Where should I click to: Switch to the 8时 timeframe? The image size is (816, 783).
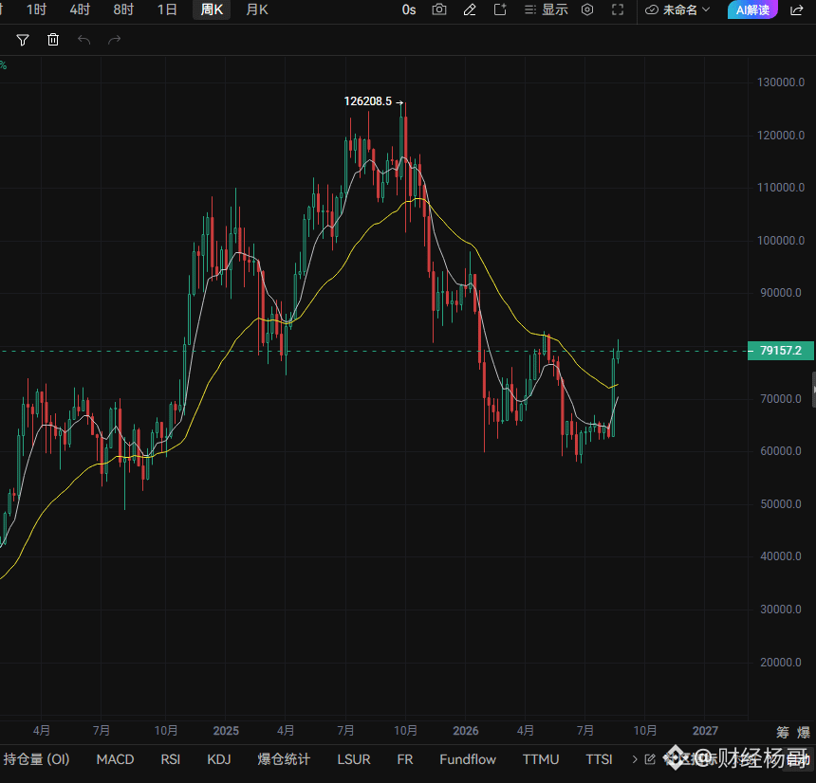coord(123,9)
